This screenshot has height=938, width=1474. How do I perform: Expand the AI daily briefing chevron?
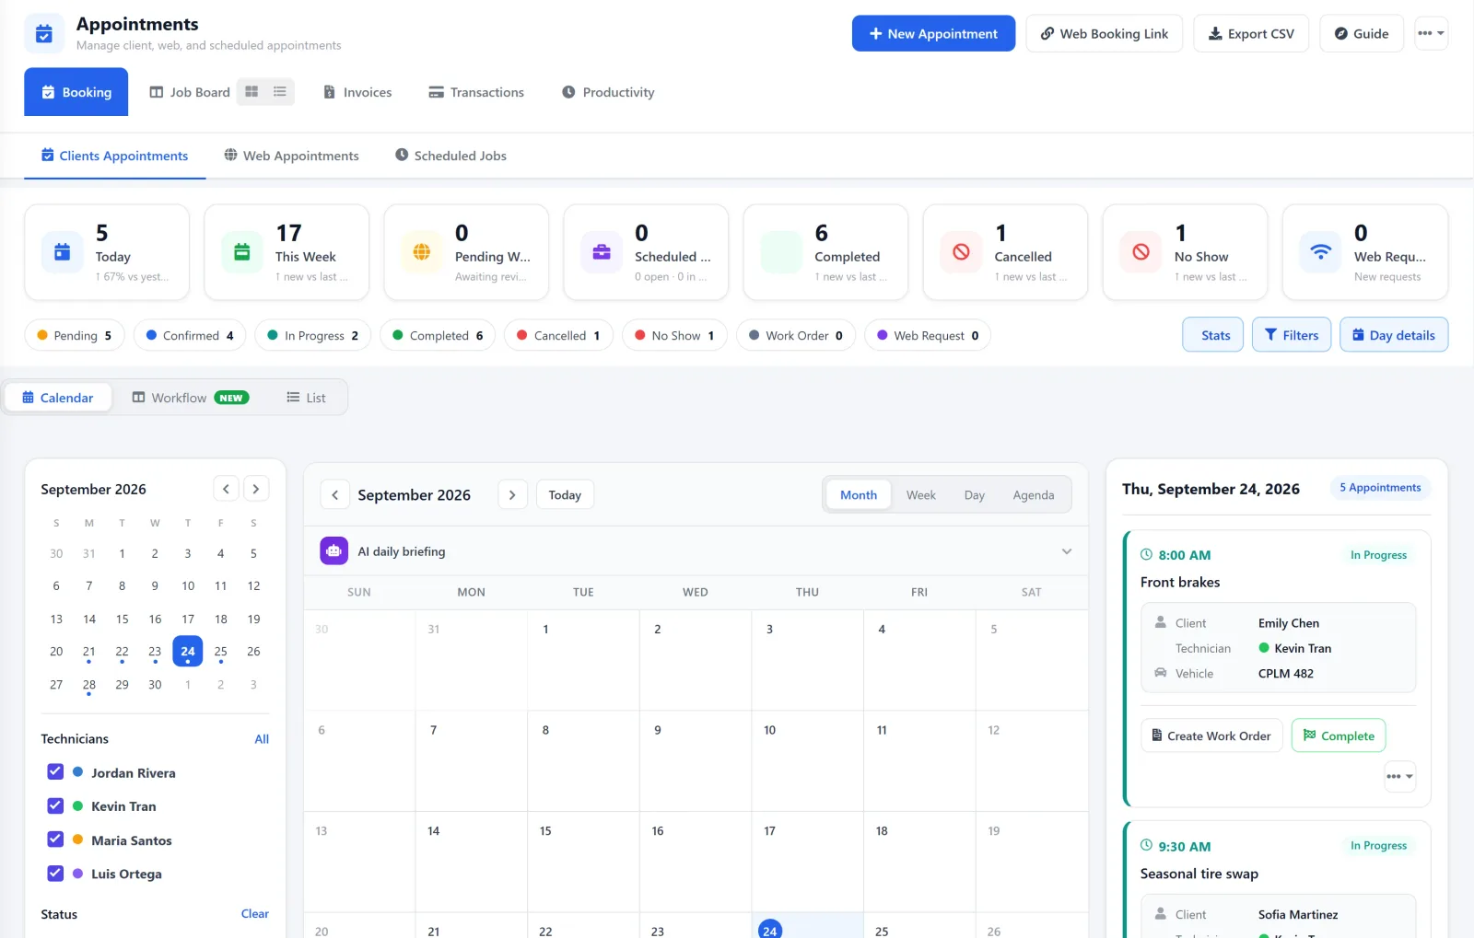click(x=1067, y=551)
